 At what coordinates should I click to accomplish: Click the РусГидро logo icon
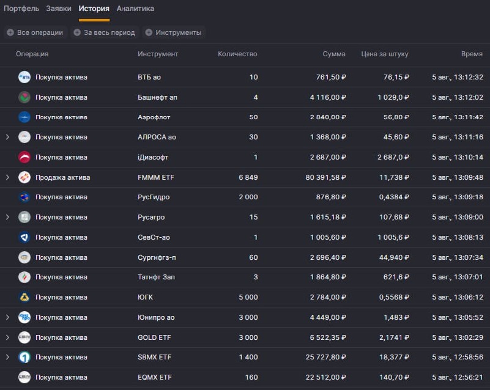(24, 197)
